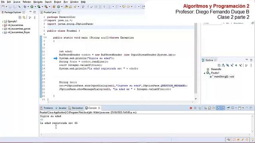Image resolution: width=255 pixels, height=143 pixels.
Task: Click Remove Launch gray X in Console
Action: click(x=195, y=108)
